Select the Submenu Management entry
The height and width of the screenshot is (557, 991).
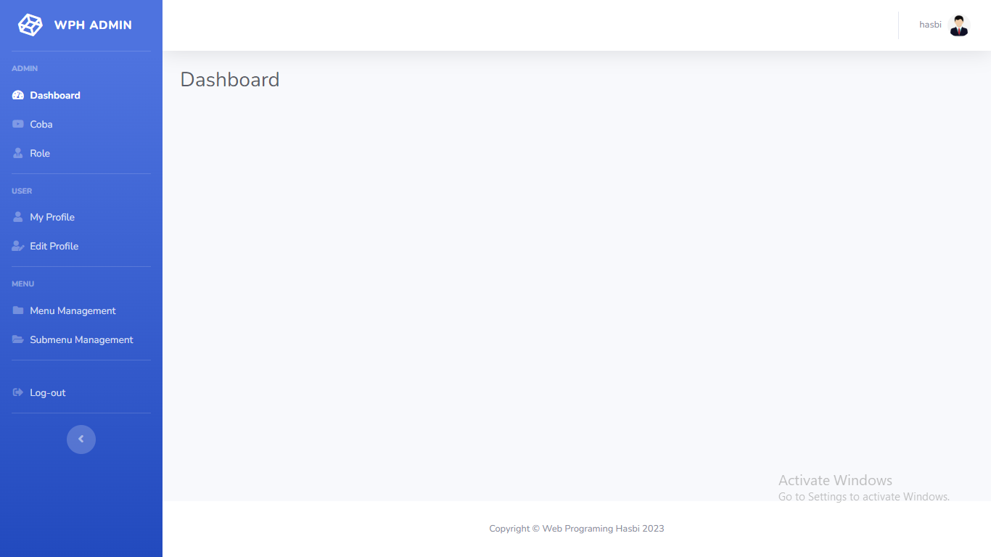pyautogui.click(x=81, y=339)
